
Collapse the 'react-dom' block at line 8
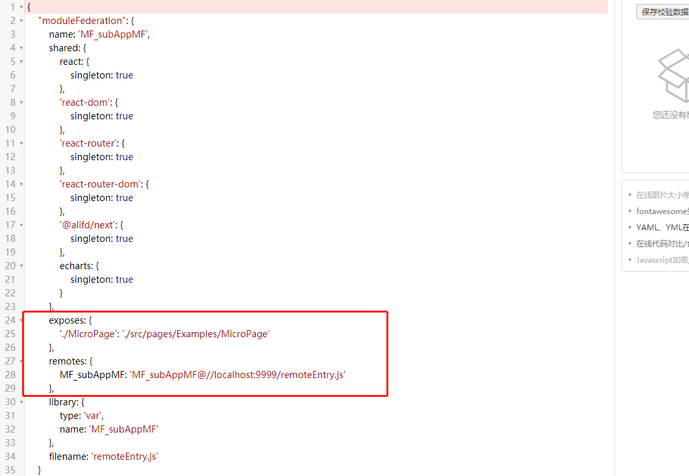coord(21,102)
